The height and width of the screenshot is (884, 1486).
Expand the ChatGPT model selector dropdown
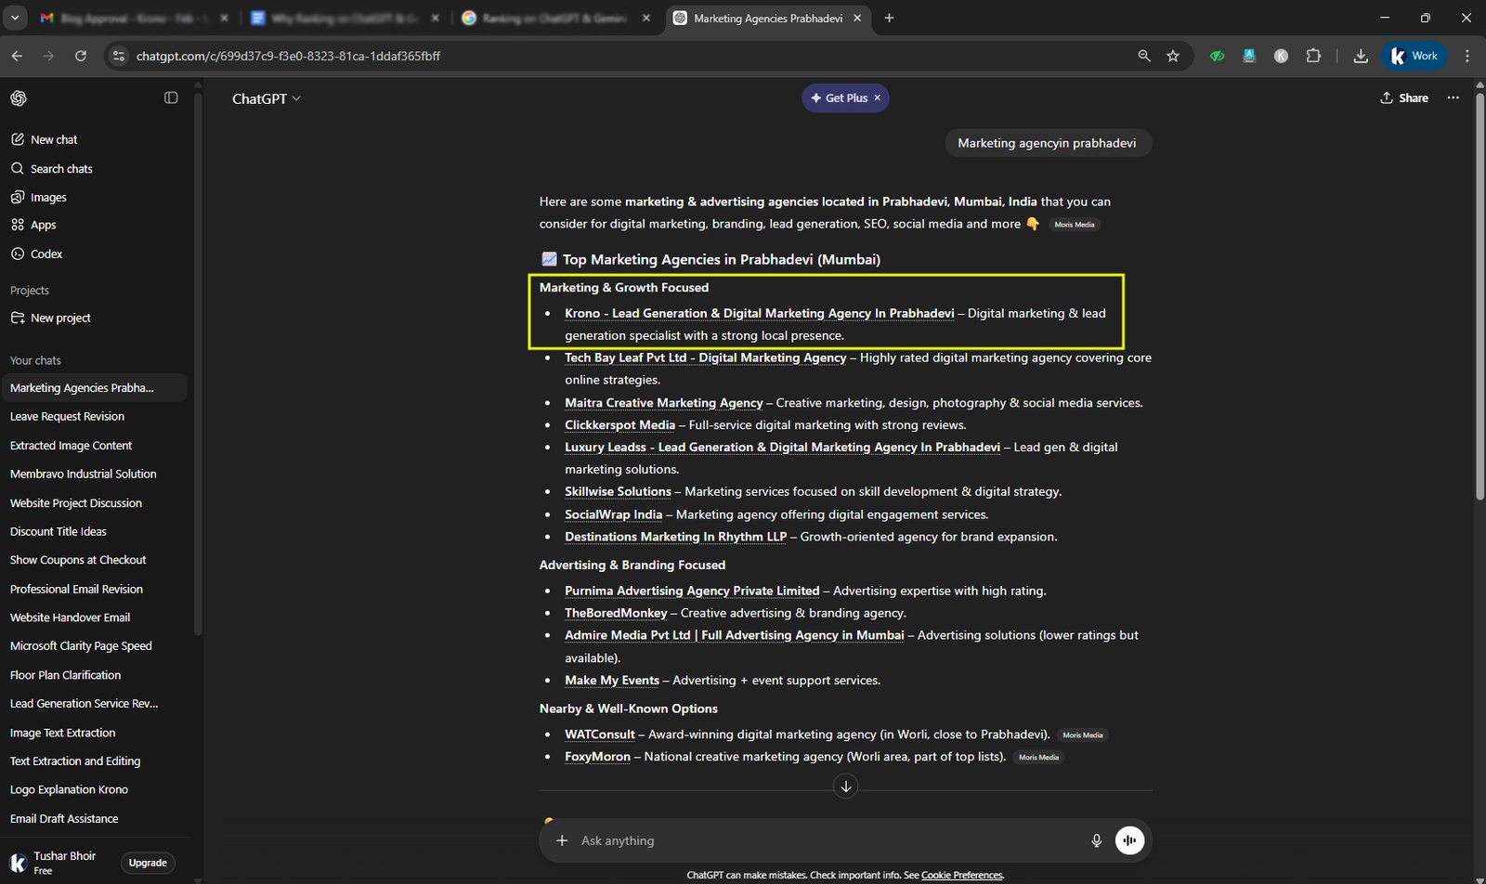point(267,98)
